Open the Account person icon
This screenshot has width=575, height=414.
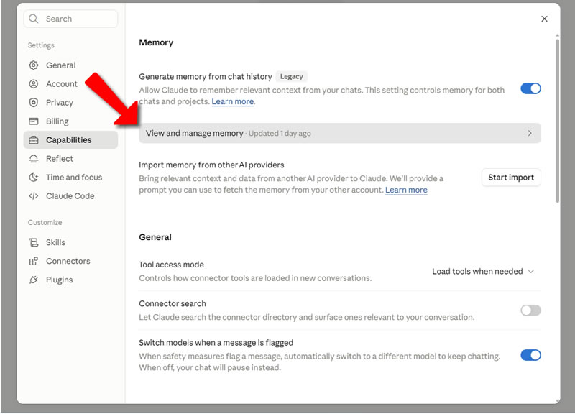33,84
